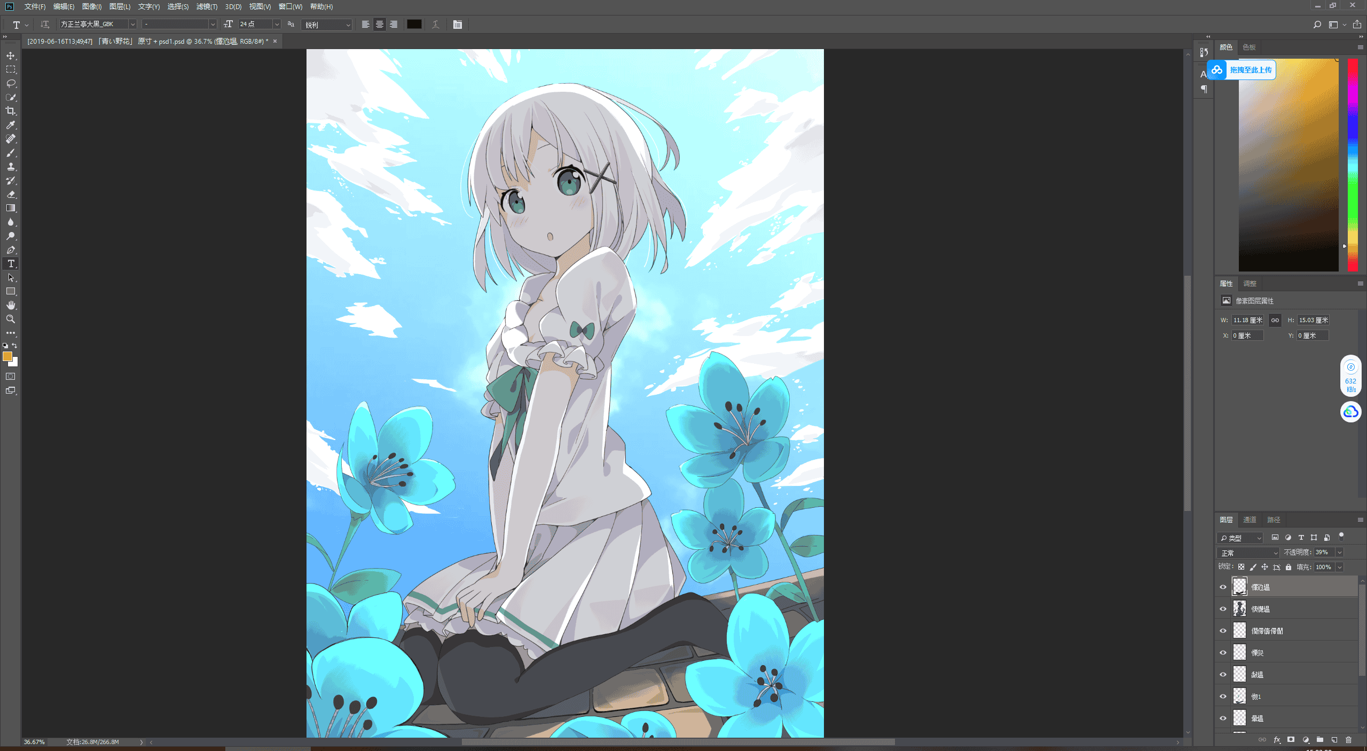Toggle the lock transparent pixels option
Screen dimensions: 1367x751
[x=1241, y=567]
